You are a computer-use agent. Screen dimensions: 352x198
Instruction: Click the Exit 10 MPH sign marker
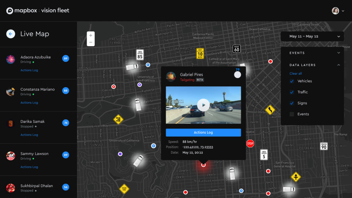(x=200, y=54)
